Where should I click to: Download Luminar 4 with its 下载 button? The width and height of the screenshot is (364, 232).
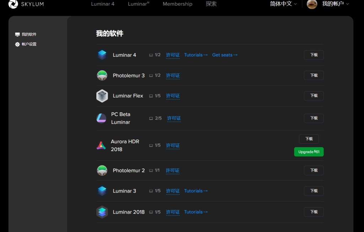coord(314,55)
